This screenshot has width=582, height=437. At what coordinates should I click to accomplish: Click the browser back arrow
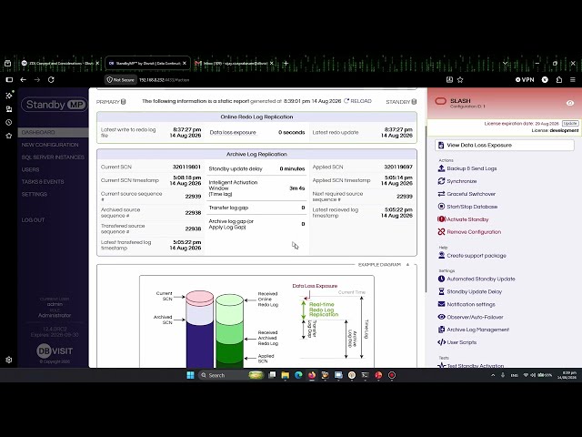click(x=23, y=79)
